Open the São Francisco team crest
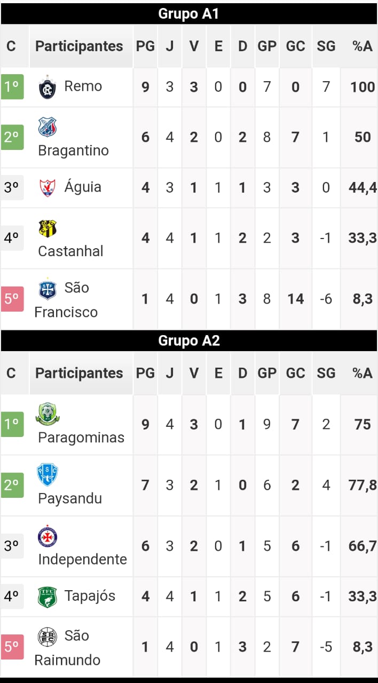Viewport: 378px width, 683px height. (48, 290)
